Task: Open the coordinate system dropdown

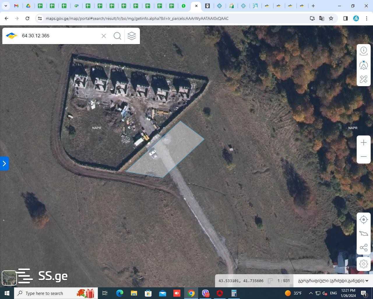Action: [333, 281]
